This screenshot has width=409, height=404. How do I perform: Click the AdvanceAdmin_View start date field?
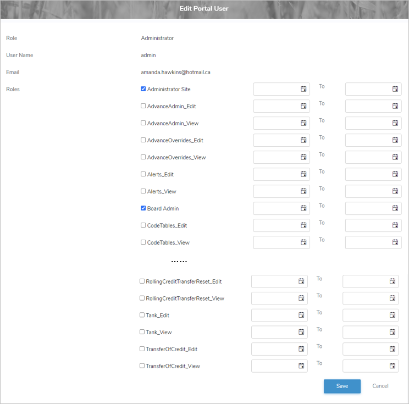pos(276,123)
